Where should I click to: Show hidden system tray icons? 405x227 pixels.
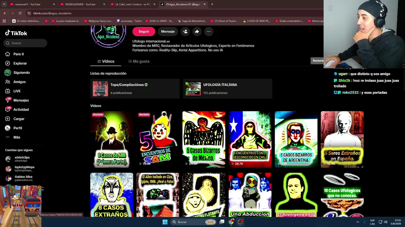pos(358,222)
